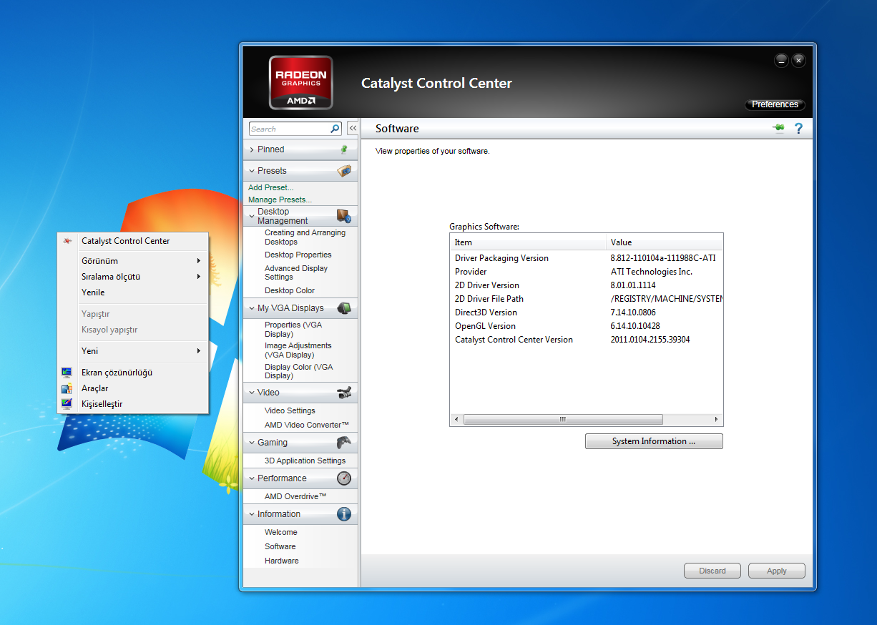Screen dimensions: 877x625
Task: Click the My VGA Displays monitor icon
Action: pos(344,308)
